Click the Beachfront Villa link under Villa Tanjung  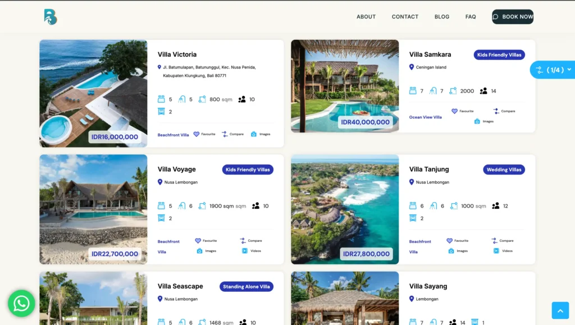pos(420,246)
